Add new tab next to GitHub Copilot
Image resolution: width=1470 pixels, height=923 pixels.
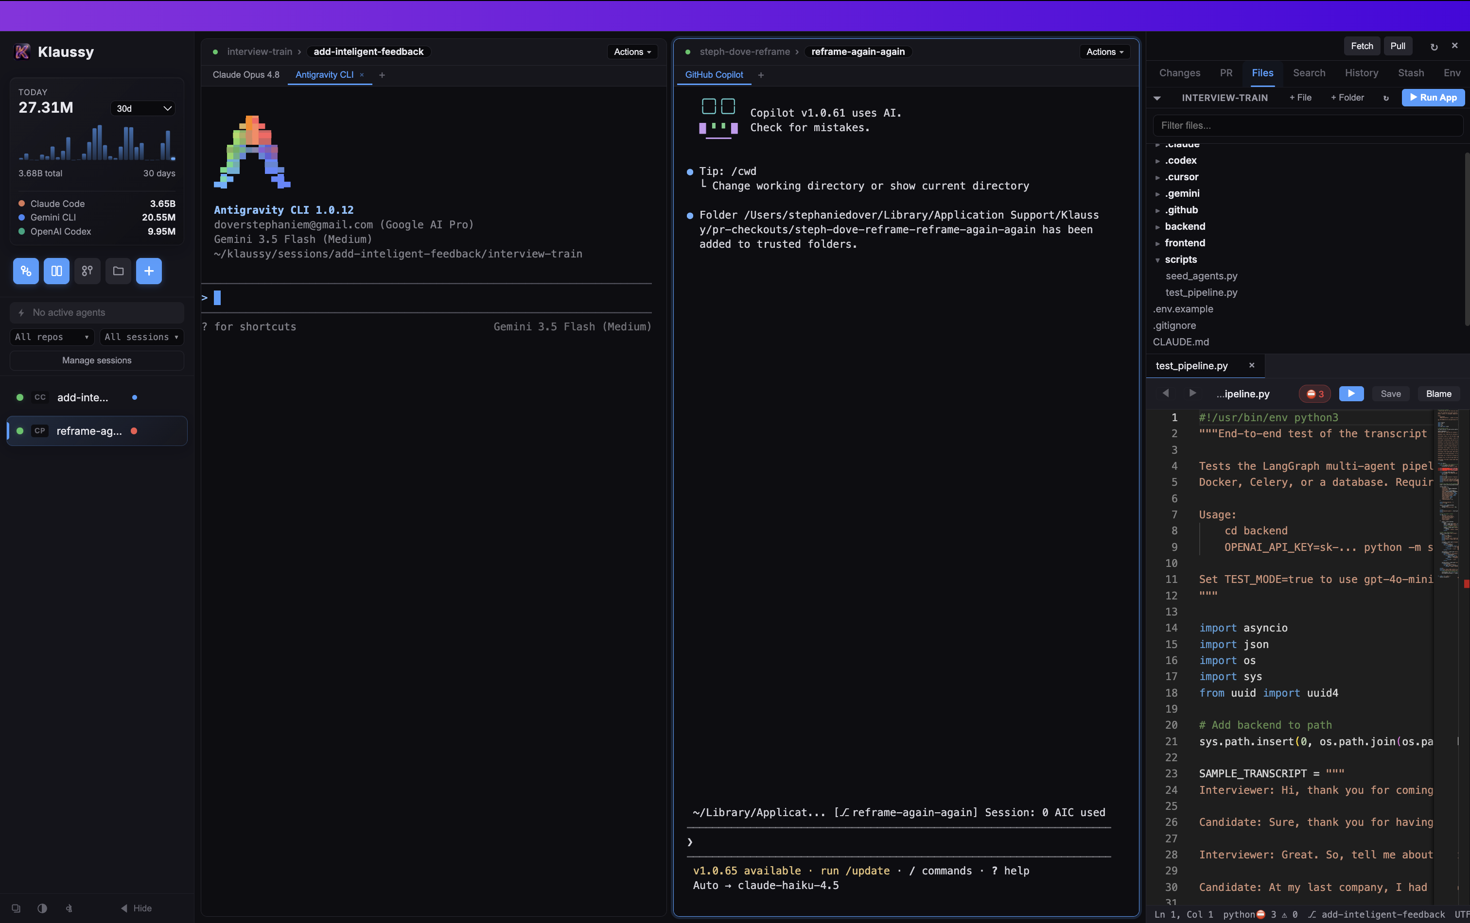click(x=761, y=75)
